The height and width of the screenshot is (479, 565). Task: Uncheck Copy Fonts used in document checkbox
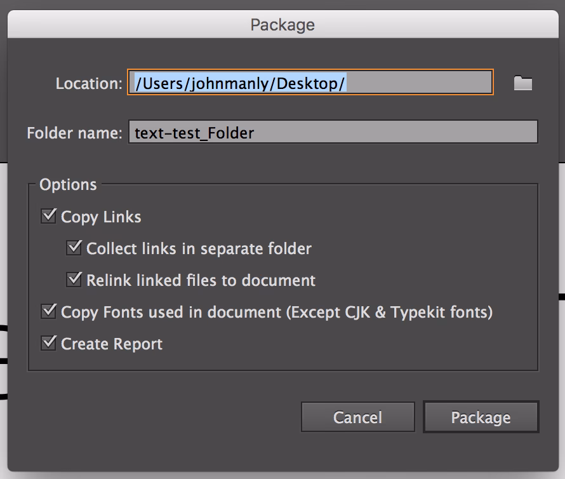click(x=48, y=311)
